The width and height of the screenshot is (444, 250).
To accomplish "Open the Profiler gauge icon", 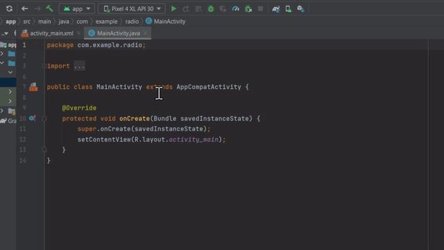I will (x=235, y=9).
